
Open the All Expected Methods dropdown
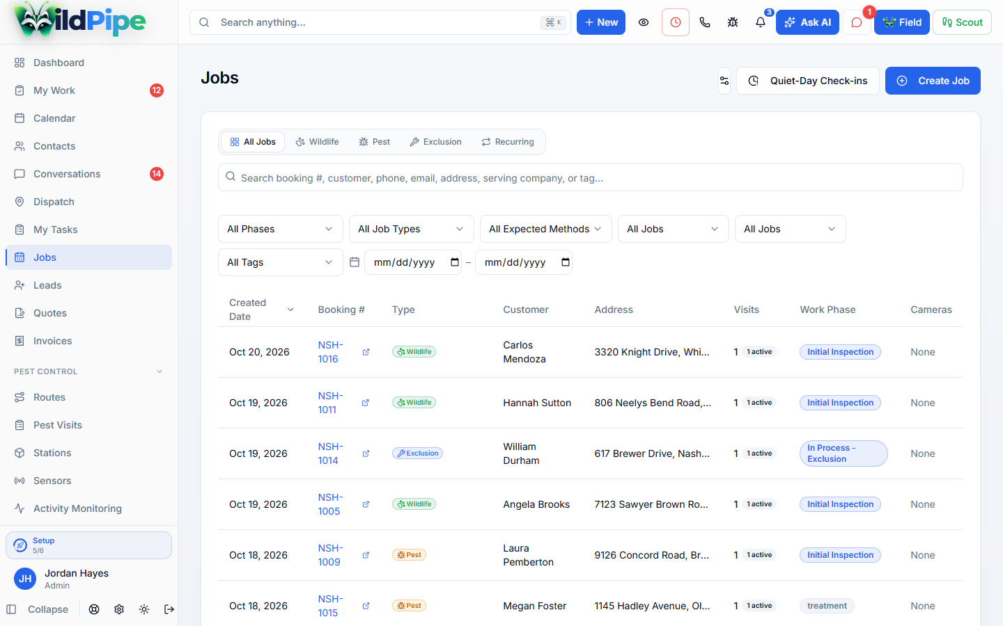(x=546, y=229)
